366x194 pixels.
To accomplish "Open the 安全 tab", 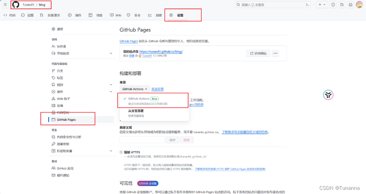I will (x=134, y=15).
